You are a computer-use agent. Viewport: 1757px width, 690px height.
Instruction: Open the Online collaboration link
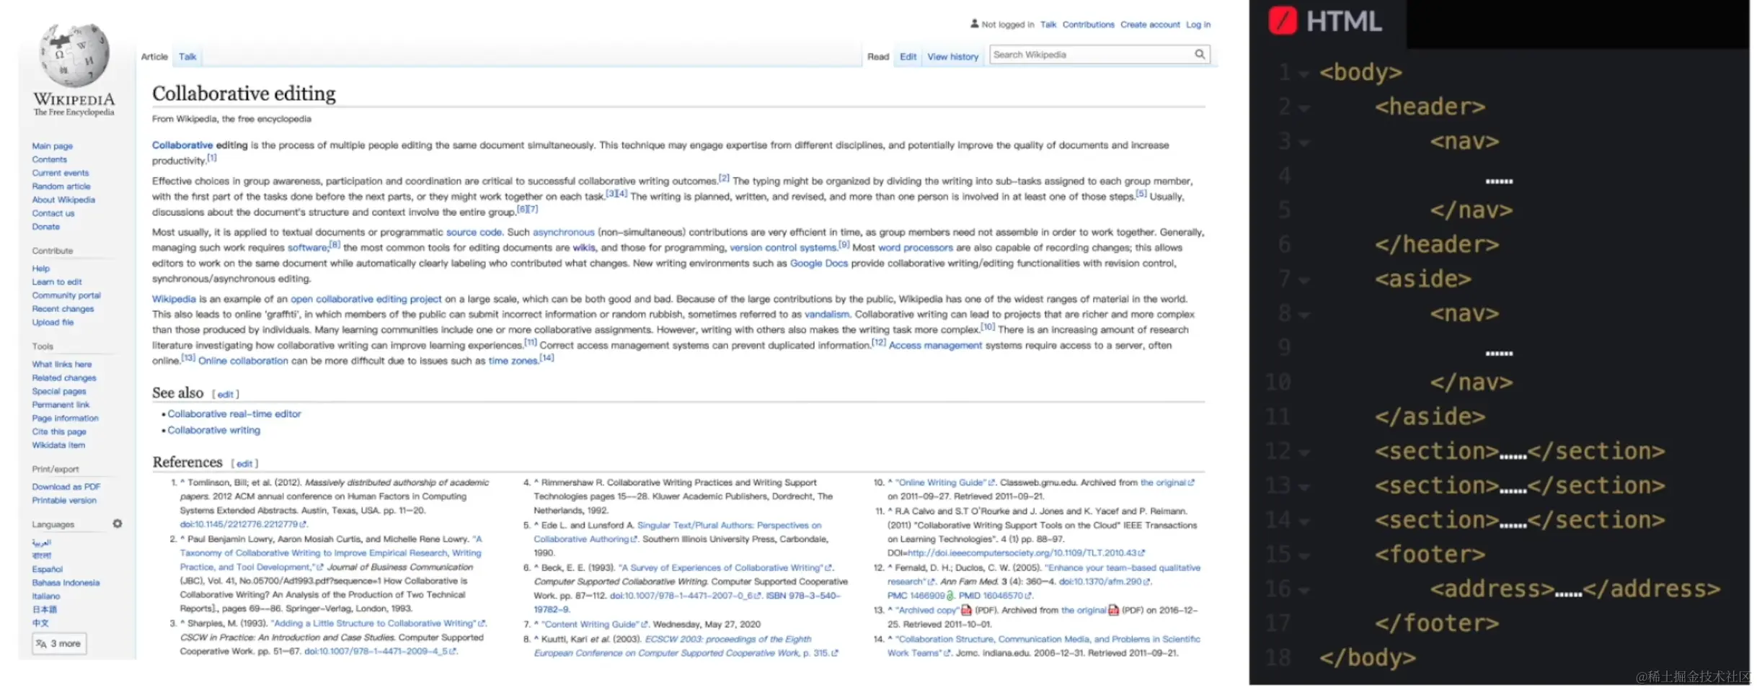[243, 360]
